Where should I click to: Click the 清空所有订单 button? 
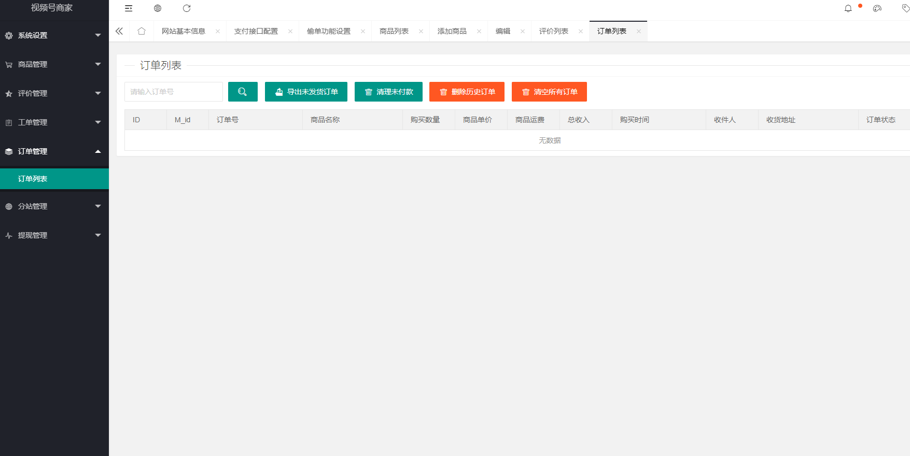(x=549, y=92)
